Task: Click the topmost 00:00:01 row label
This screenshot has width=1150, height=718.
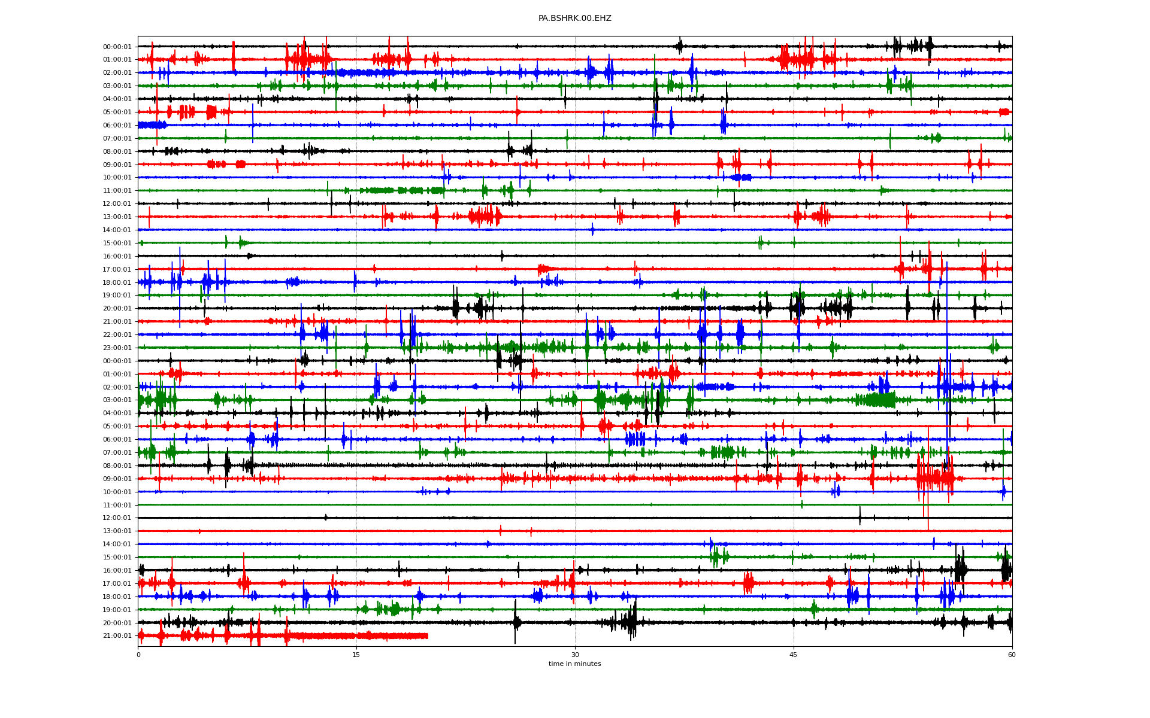Action: click(x=117, y=47)
